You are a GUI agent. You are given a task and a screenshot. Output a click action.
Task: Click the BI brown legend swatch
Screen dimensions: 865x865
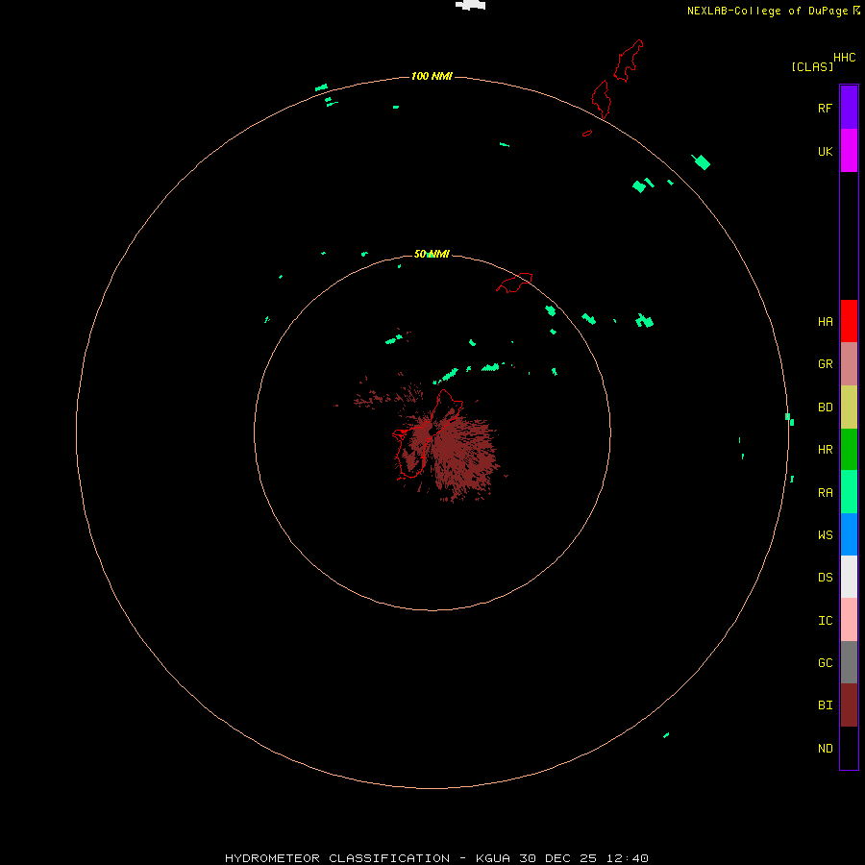(x=849, y=704)
